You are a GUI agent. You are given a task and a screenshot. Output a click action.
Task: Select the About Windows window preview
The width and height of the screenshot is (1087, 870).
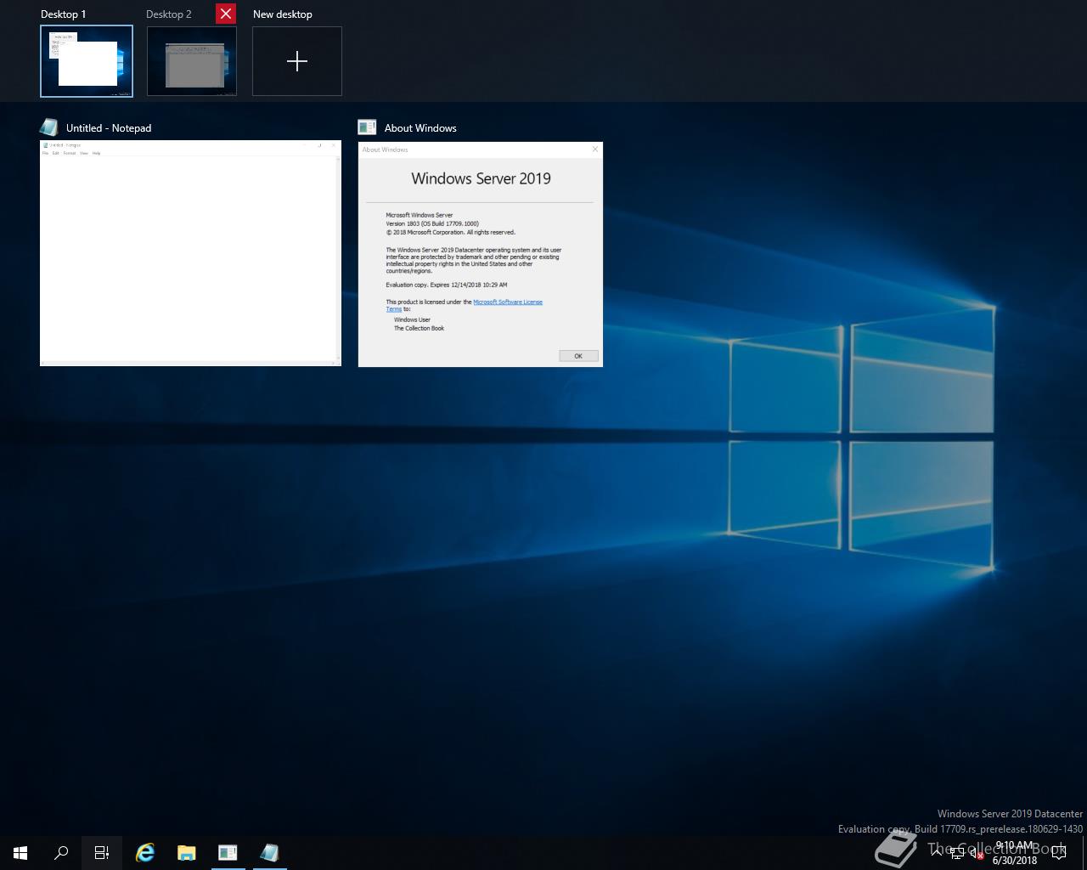tap(481, 254)
